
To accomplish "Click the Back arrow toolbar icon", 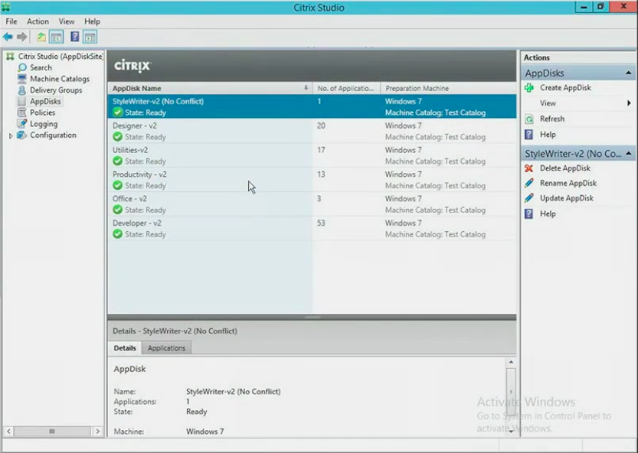I will pos(8,37).
